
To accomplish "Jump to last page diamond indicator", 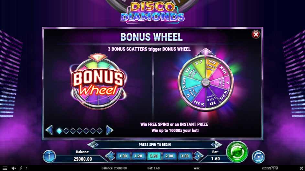I will tap(100, 131).
